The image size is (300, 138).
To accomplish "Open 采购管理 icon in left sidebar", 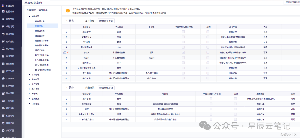I will point(3,26).
